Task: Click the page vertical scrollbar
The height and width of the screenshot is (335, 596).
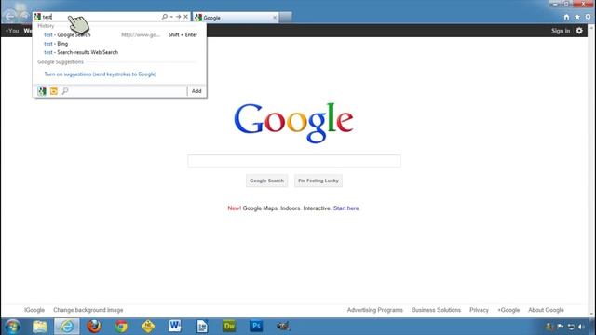Action: point(592,170)
